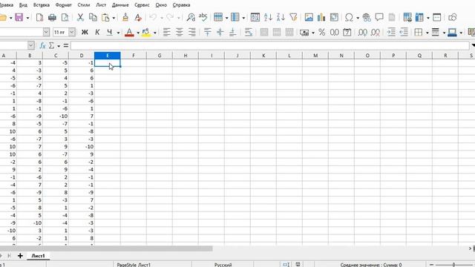The image size is (475, 267).
Task: Format cell as percent
Action: (321, 32)
